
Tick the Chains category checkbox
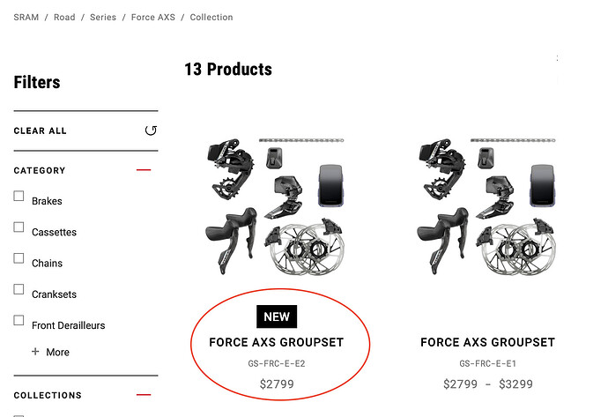click(x=19, y=258)
